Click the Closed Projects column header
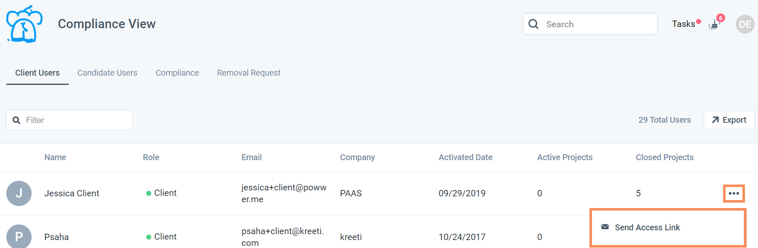Image resolution: width=758 pixels, height=248 pixels. [x=664, y=157]
